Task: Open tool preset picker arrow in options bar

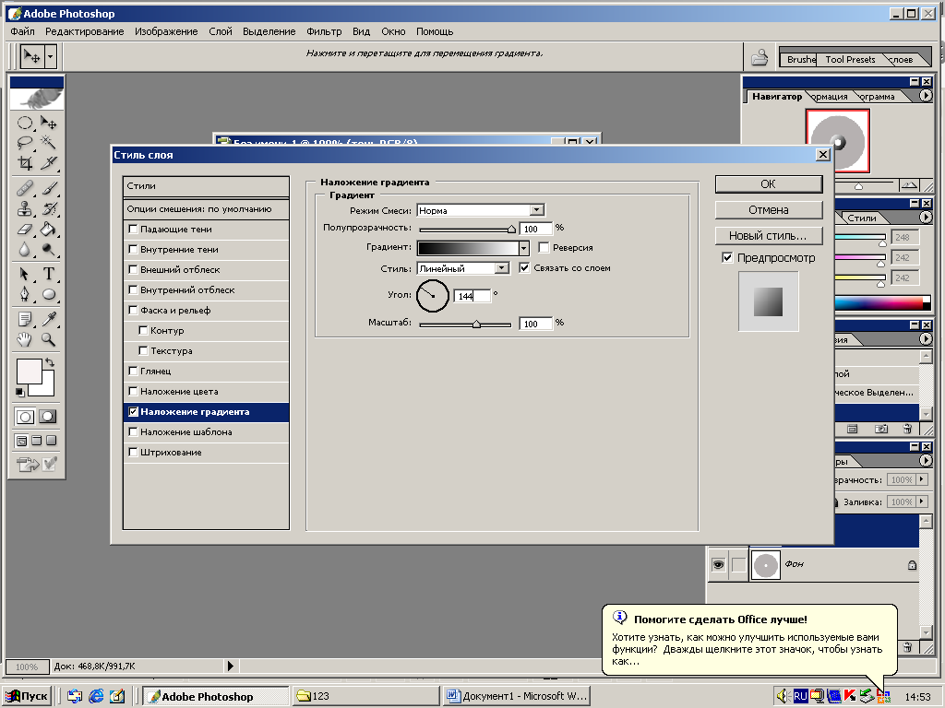Action: coord(50,57)
